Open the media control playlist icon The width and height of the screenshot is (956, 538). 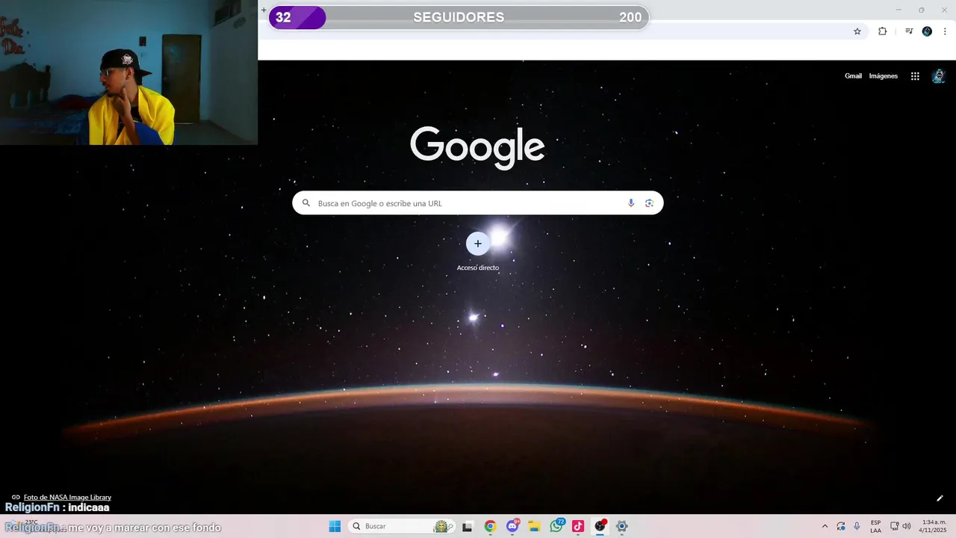[x=909, y=31]
